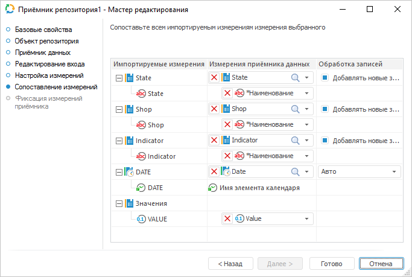Viewport: 412px width, 277px height.
Task: Click red X clear icon for Indicator dimension
Action: tap(214, 140)
